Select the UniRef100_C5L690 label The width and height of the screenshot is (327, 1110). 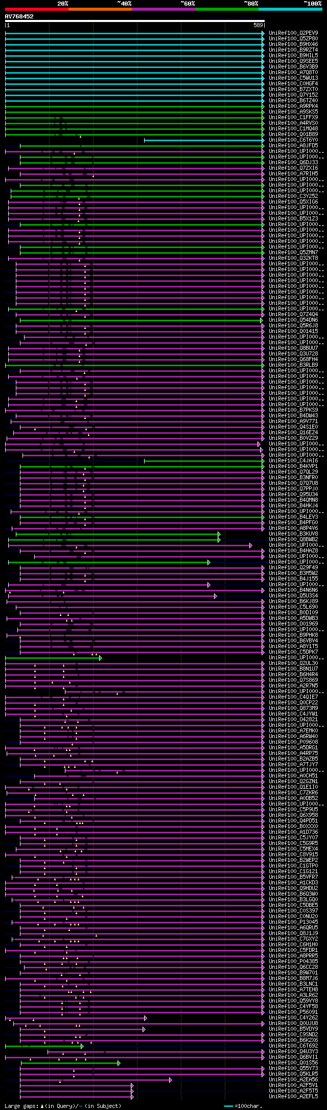click(293, 607)
